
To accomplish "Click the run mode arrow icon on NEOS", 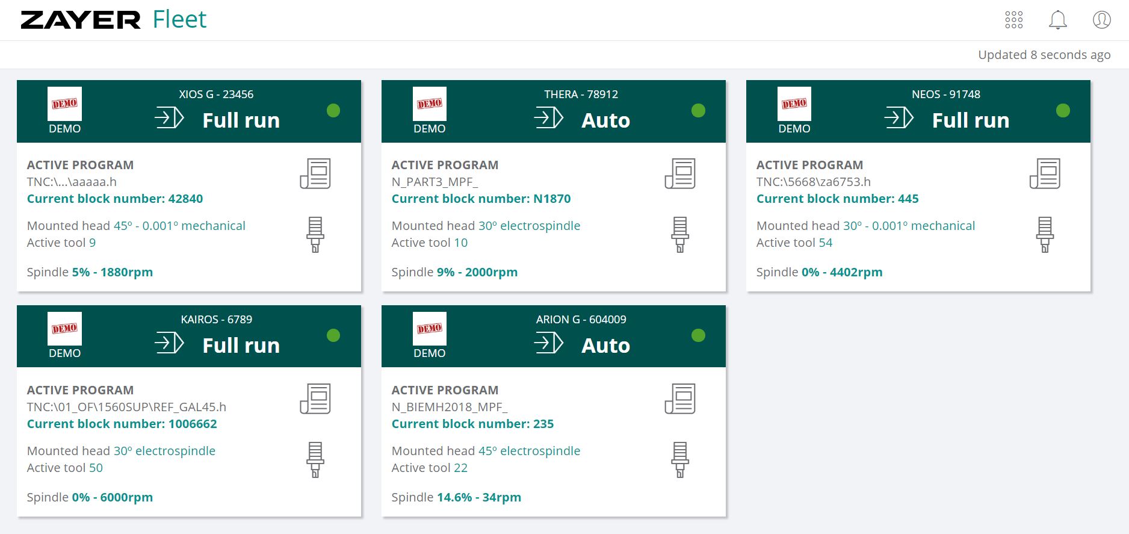I will [899, 118].
